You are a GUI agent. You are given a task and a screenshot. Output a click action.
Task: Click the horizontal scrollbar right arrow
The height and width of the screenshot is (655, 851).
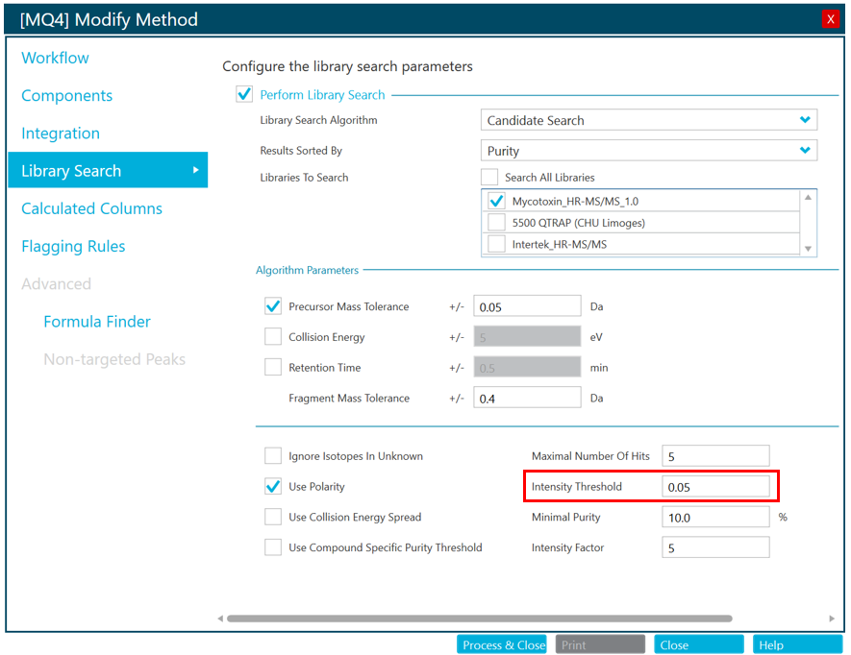tap(832, 619)
